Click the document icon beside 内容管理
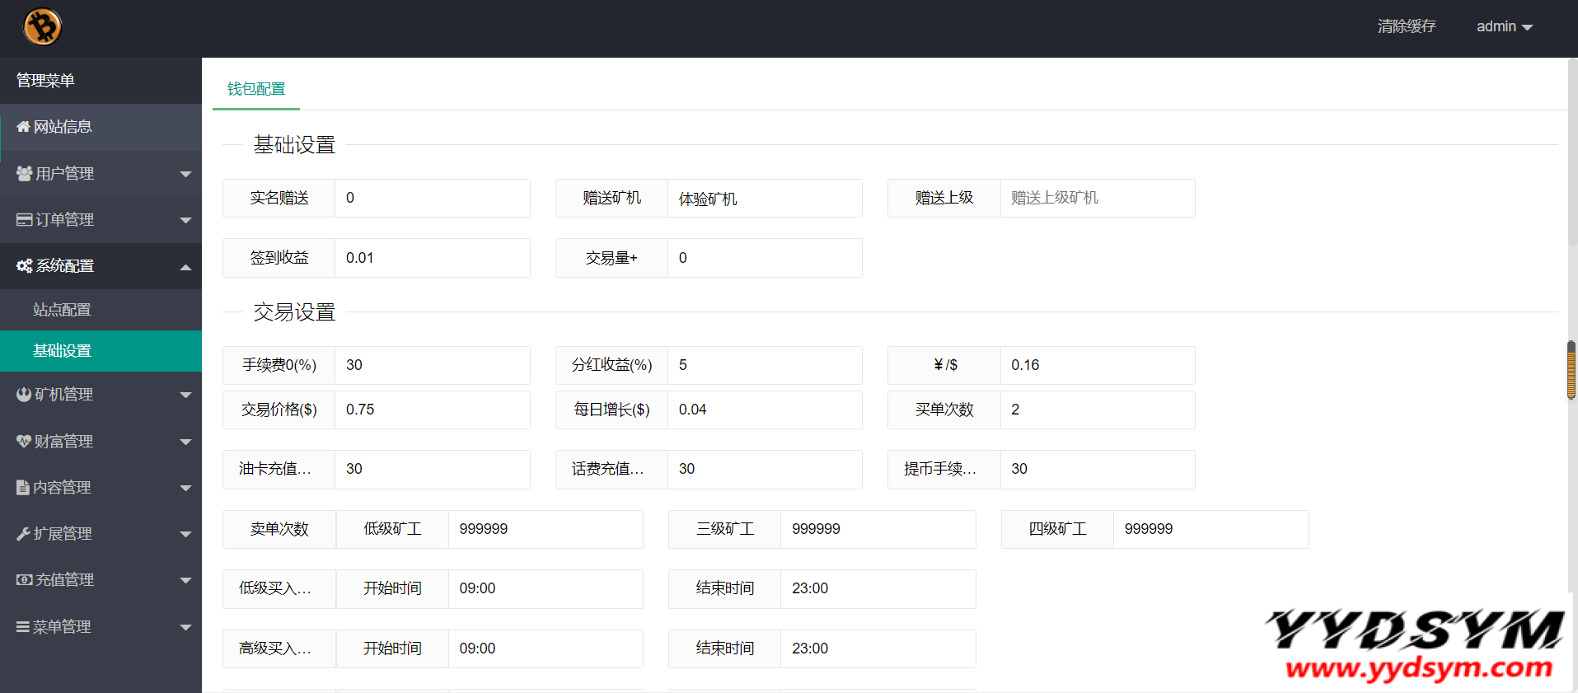Viewport: 1578px width, 693px height. coord(23,488)
